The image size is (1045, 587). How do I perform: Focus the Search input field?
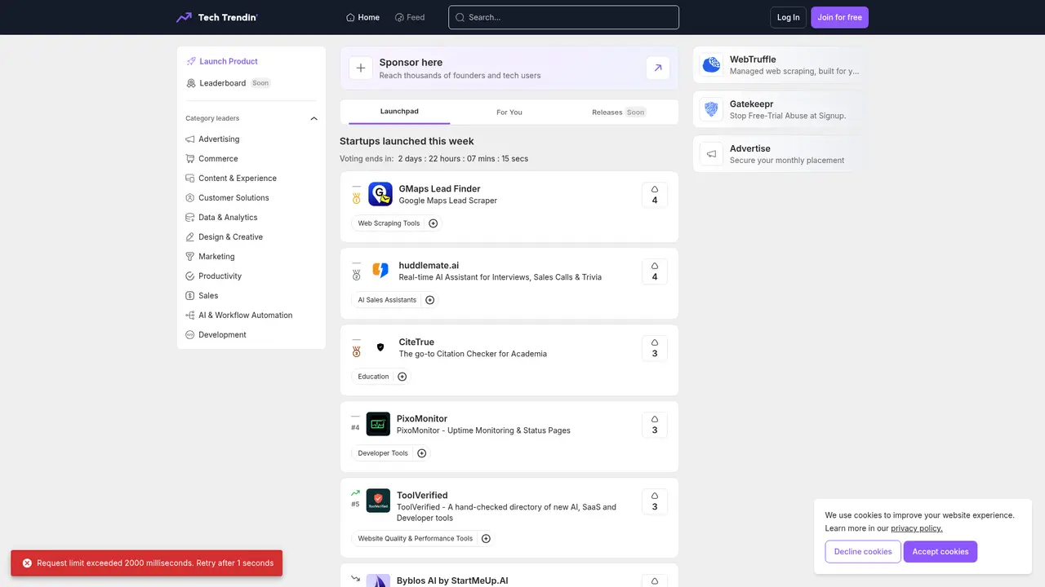coord(563,17)
